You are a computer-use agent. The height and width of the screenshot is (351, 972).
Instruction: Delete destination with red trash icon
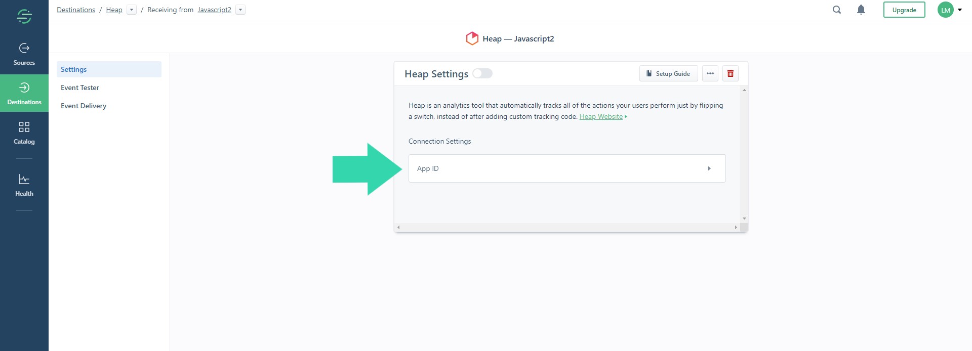click(x=730, y=73)
